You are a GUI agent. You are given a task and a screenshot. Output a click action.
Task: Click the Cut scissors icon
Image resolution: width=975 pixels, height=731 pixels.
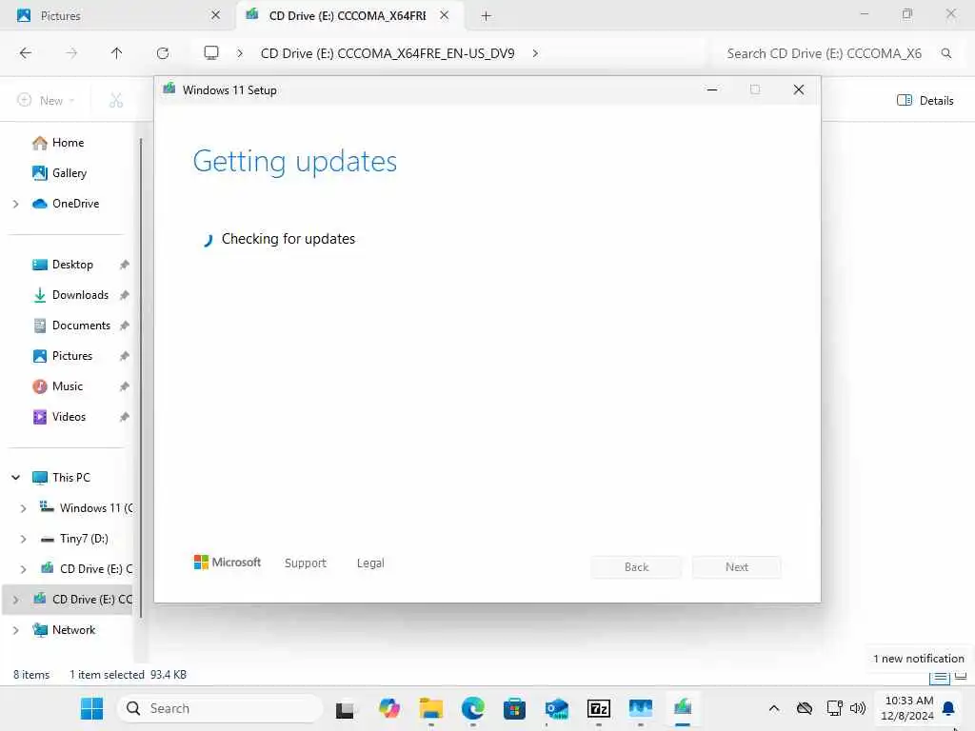click(x=116, y=100)
